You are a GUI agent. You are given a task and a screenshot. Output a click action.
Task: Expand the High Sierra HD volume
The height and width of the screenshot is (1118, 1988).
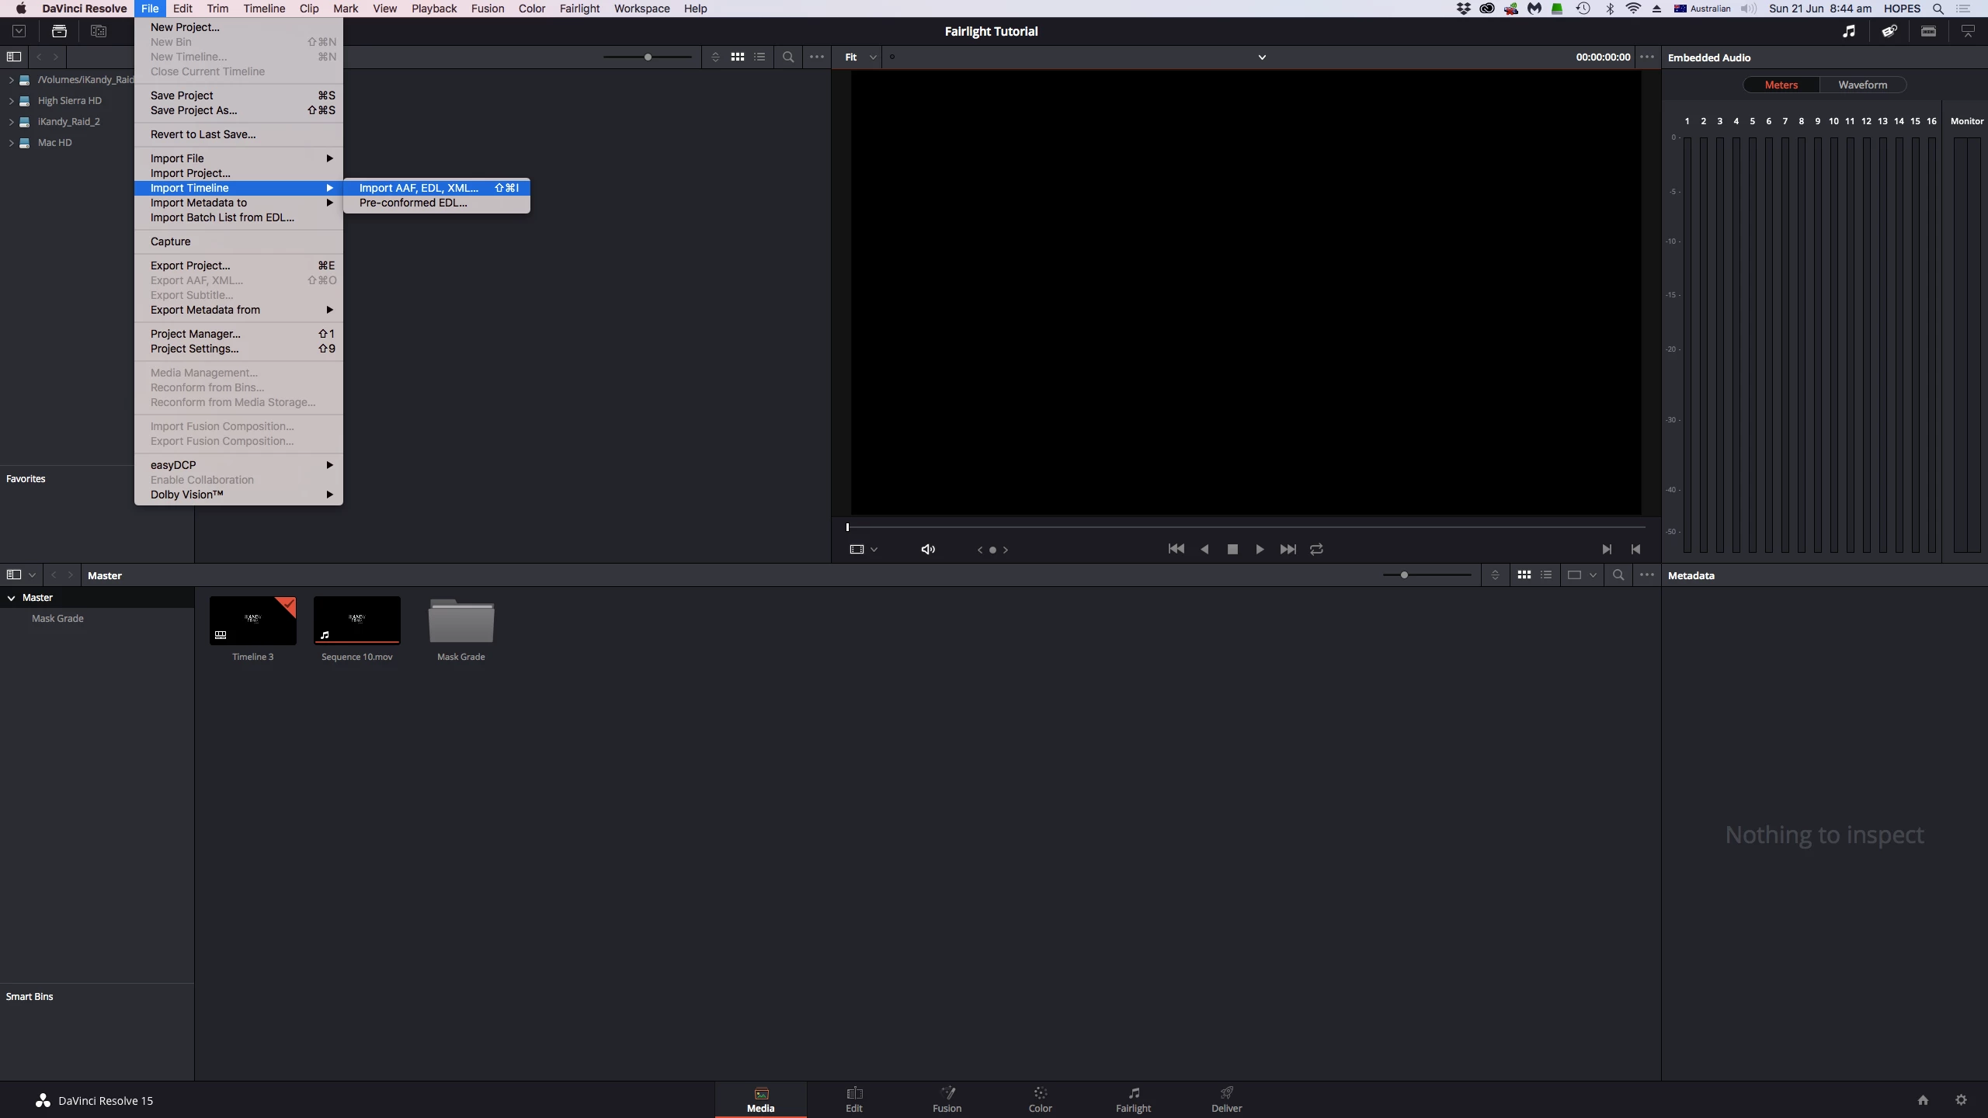click(11, 101)
